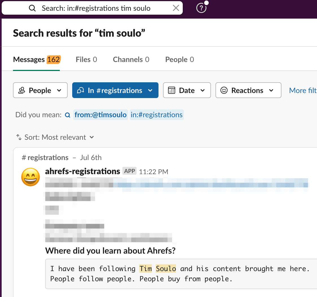Click the calendar icon on the Date filter
Image resolution: width=317 pixels, height=297 pixels.
(x=171, y=90)
